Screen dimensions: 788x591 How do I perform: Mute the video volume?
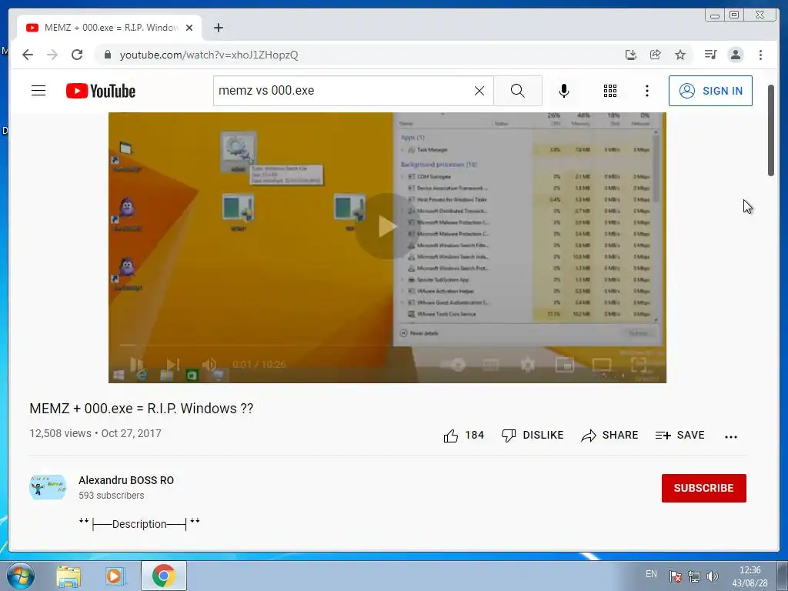[x=209, y=364]
